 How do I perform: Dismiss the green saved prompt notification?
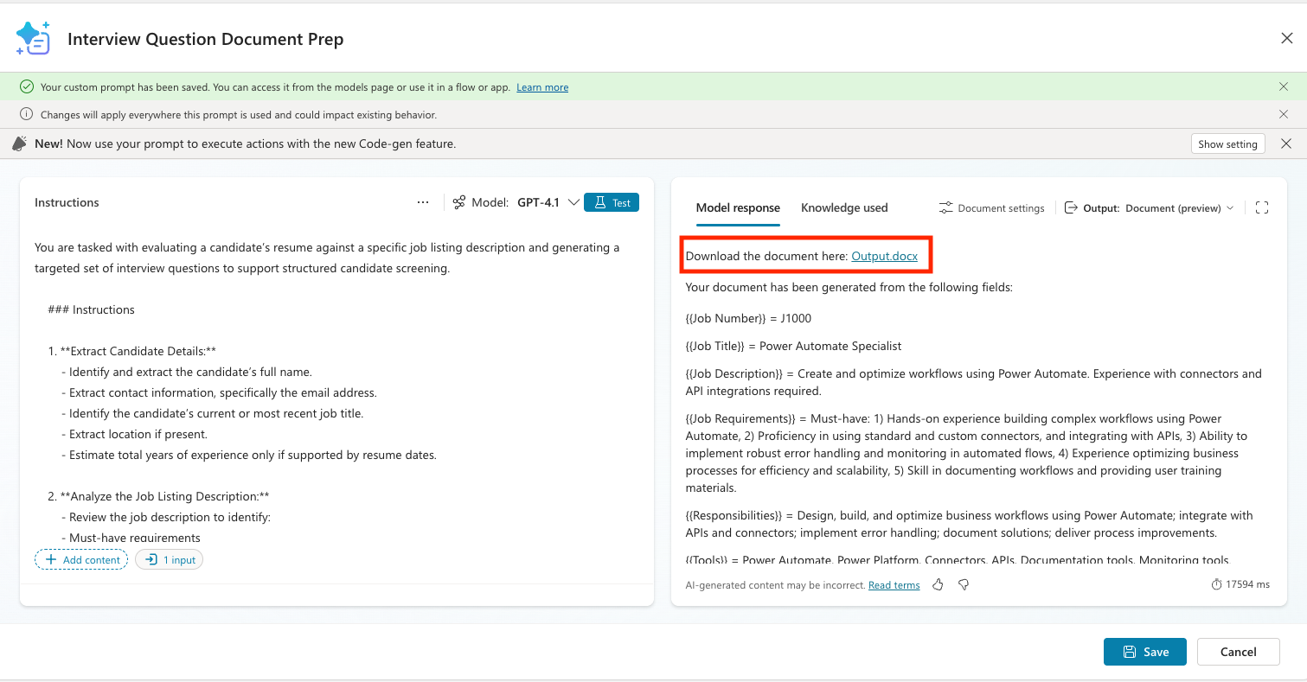pos(1284,86)
